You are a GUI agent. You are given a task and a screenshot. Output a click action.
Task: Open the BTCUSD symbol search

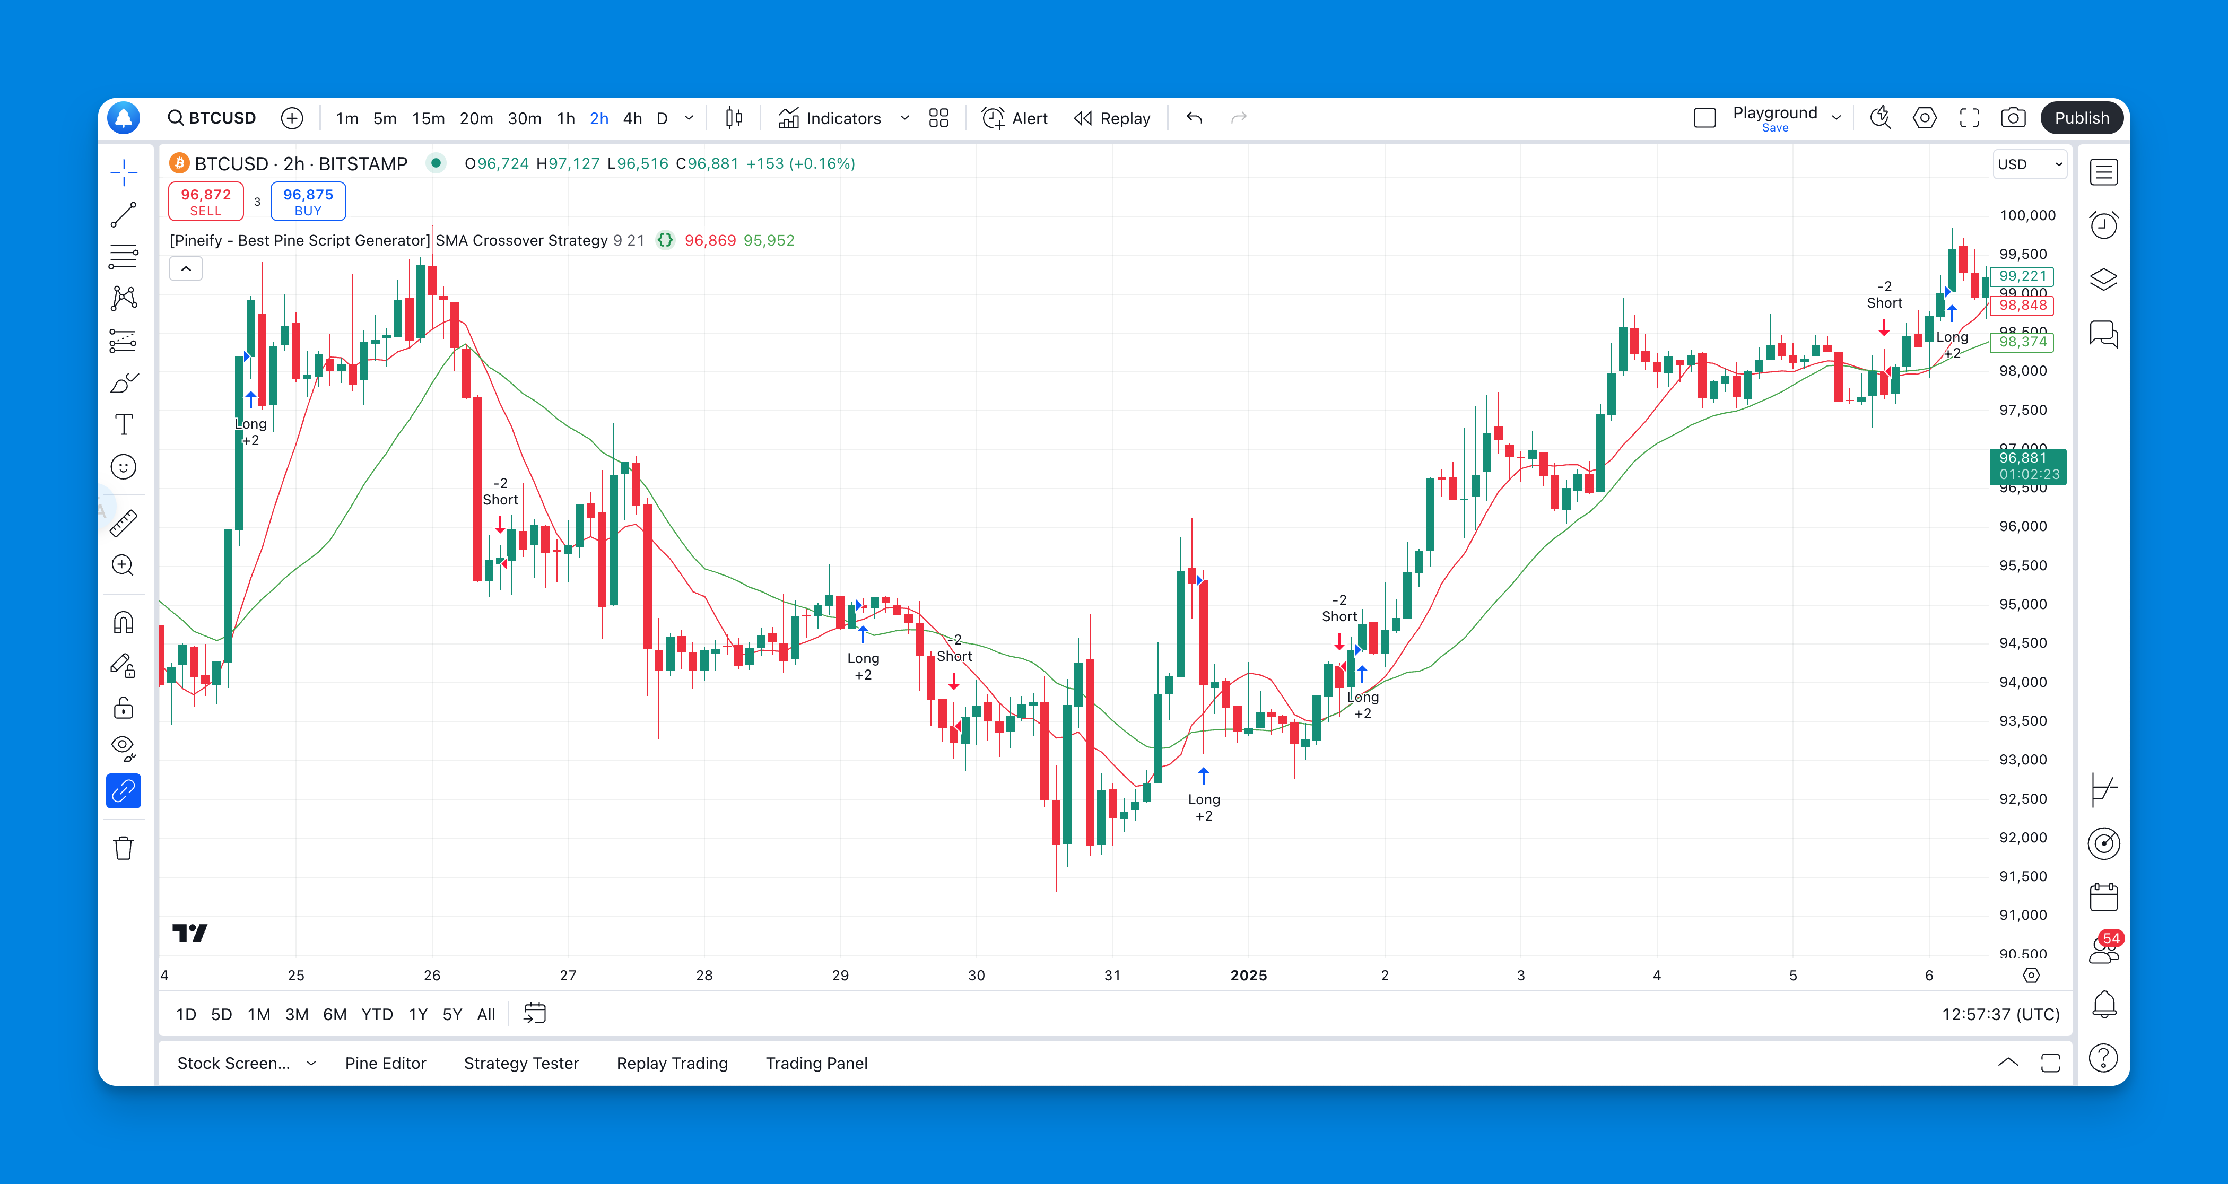pyautogui.click(x=212, y=118)
